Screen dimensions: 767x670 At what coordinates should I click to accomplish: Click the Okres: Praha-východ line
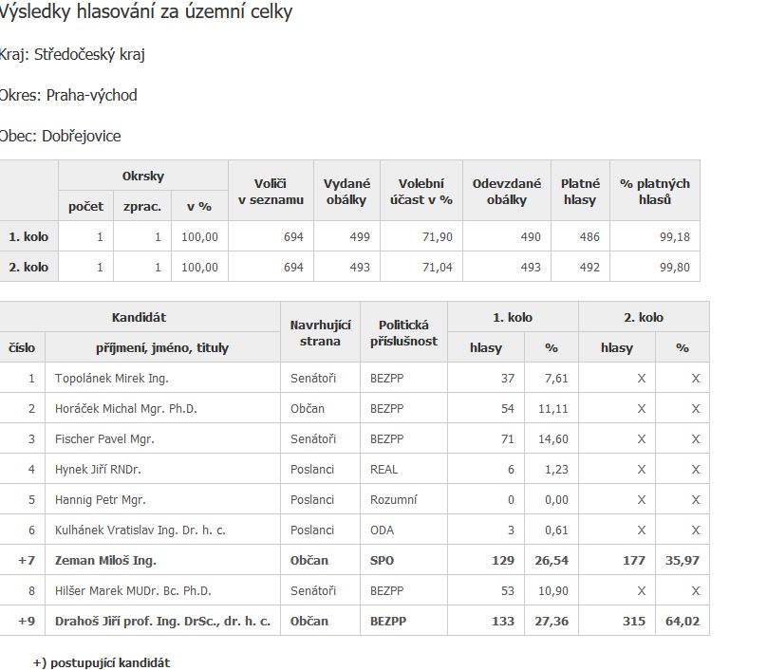tap(69, 95)
